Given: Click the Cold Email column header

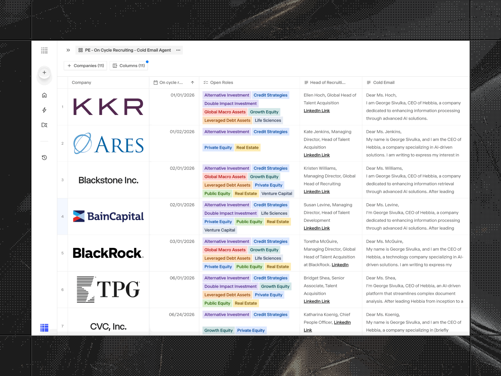Looking at the screenshot, I should [416, 83].
